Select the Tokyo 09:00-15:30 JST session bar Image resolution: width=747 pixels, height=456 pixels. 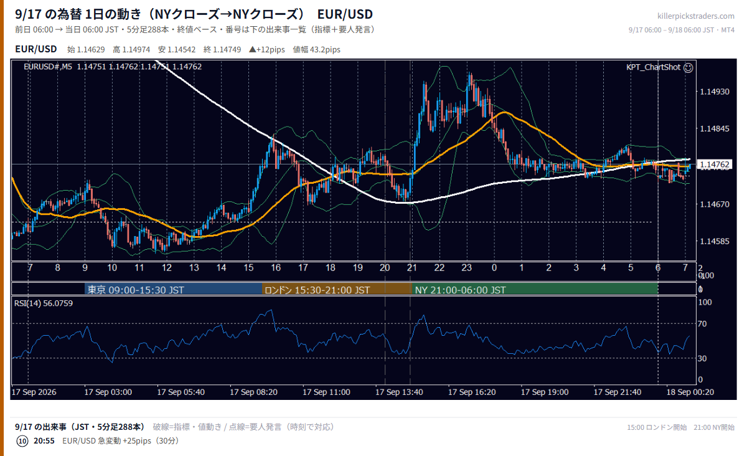click(174, 290)
